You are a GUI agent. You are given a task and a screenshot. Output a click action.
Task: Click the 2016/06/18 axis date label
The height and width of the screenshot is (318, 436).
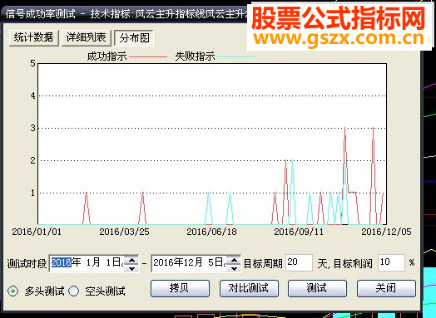(x=211, y=232)
